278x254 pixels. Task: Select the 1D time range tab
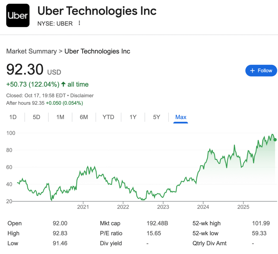(13, 117)
